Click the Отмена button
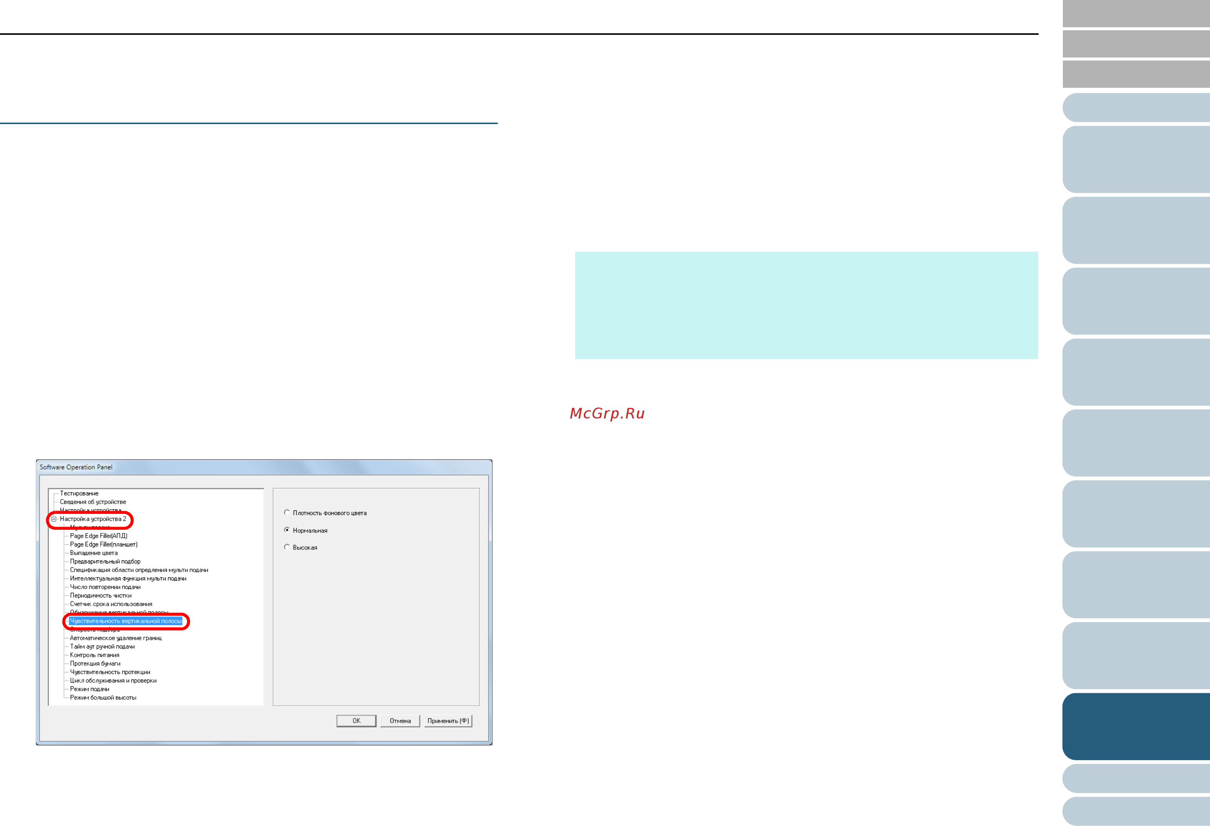 [x=400, y=721]
